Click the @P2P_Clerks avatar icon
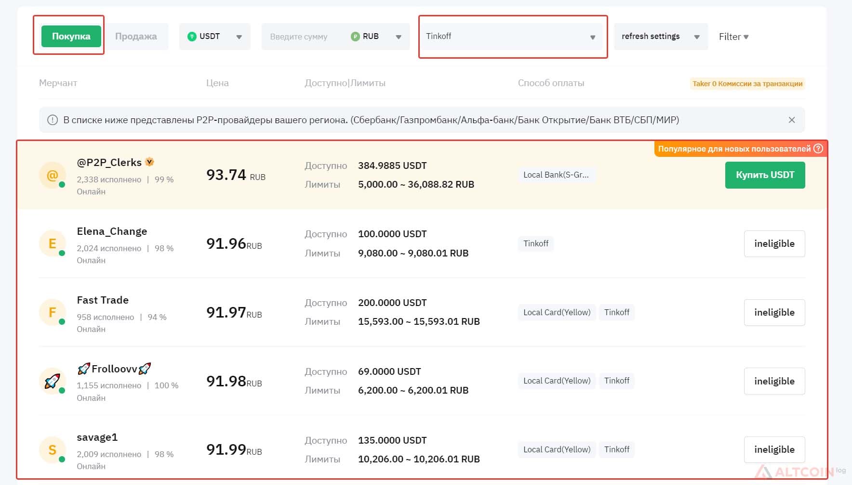Image resolution: width=852 pixels, height=485 pixels. (52, 175)
